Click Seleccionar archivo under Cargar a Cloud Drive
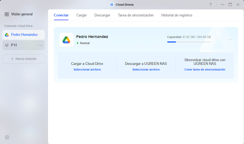 87,69
